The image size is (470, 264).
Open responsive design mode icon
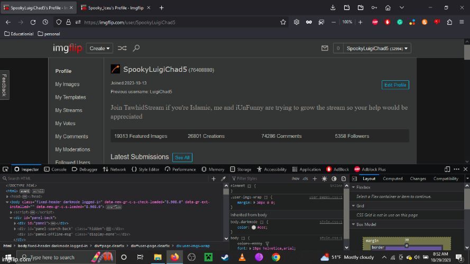pos(447,169)
